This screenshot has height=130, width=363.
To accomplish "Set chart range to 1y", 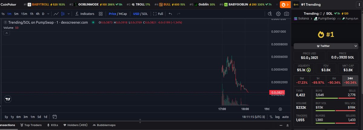I will pyautogui.click(x=12, y=117).
